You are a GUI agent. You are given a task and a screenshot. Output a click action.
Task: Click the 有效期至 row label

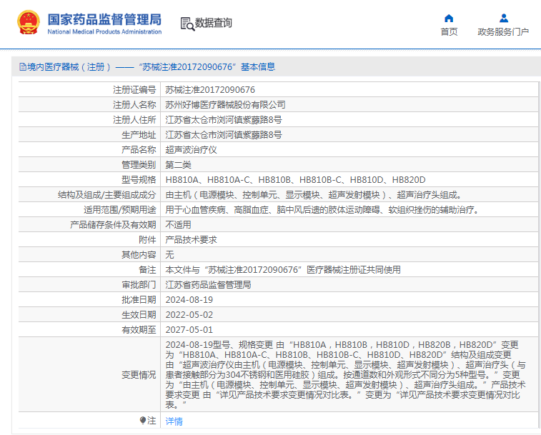pos(139,330)
